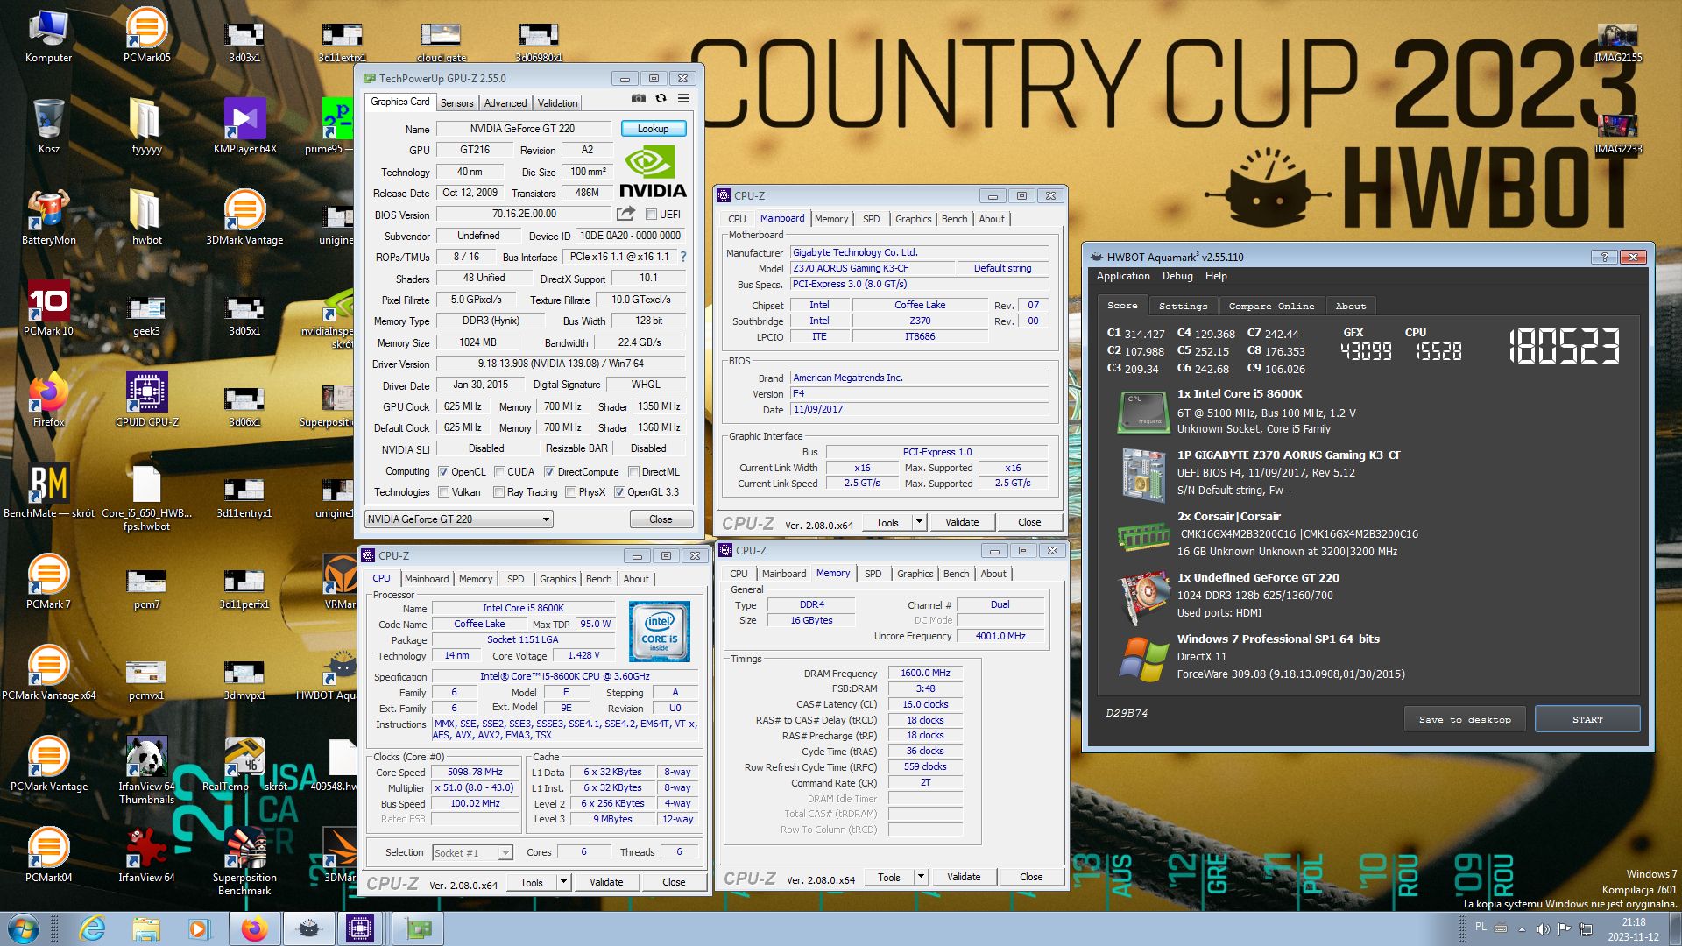Expand Tools dropdown arrow in CPU-Z Mainboard window
The width and height of the screenshot is (1682, 946).
tap(919, 522)
